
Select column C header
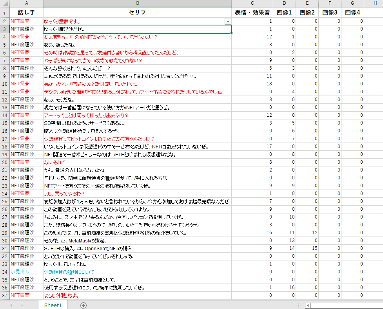coord(252,3)
